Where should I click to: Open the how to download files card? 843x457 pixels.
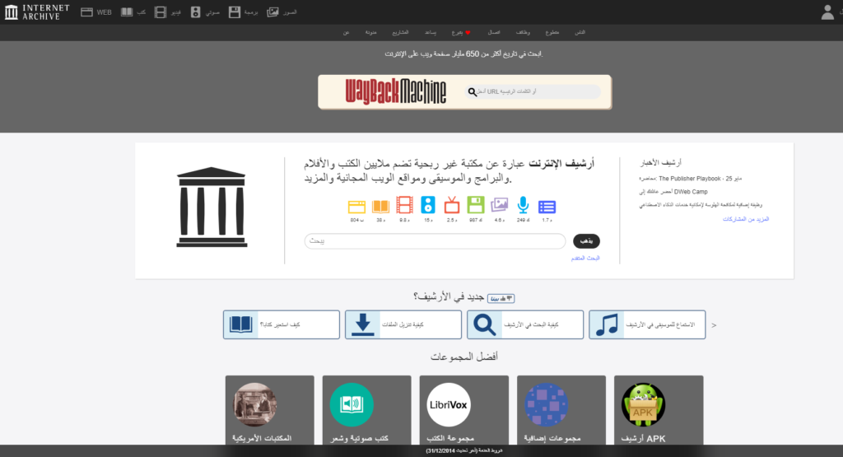click(x=403, y=324)
